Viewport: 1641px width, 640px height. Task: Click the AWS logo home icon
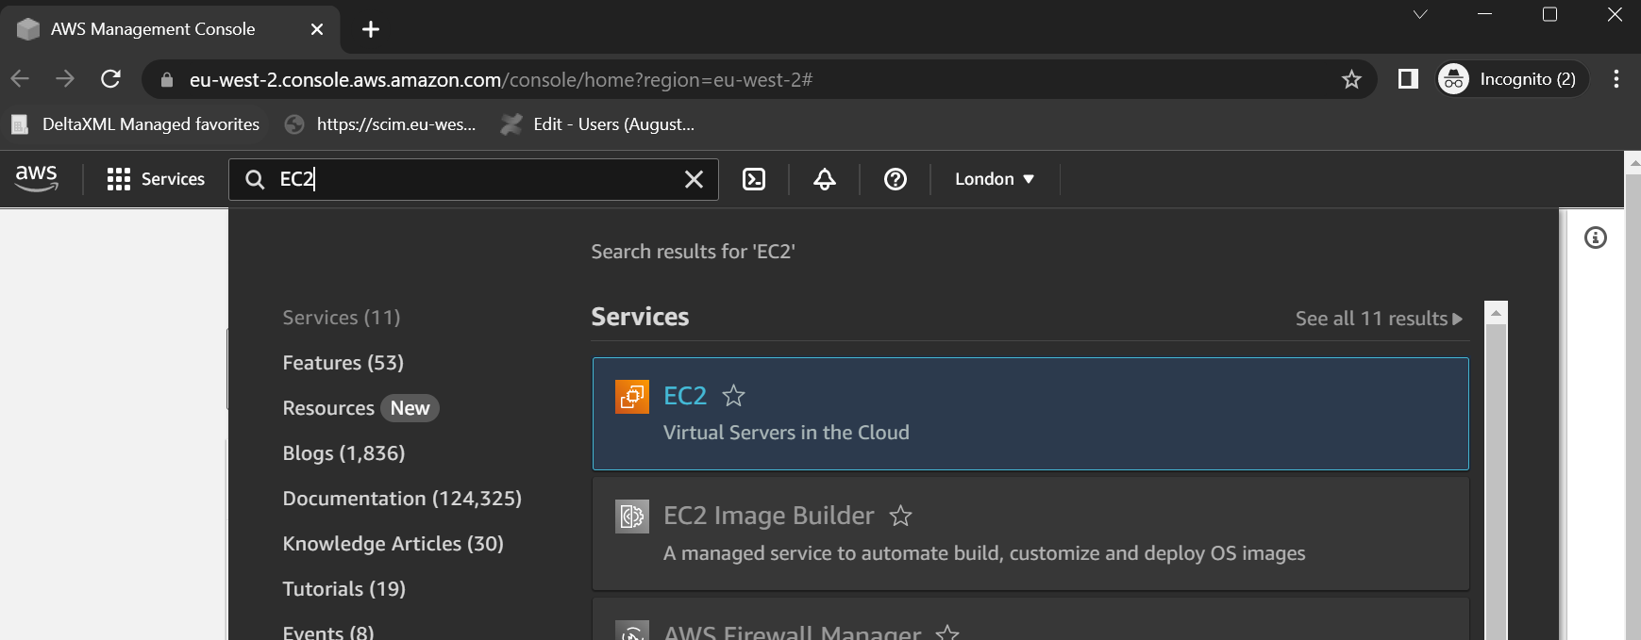[x=37, y=178]
